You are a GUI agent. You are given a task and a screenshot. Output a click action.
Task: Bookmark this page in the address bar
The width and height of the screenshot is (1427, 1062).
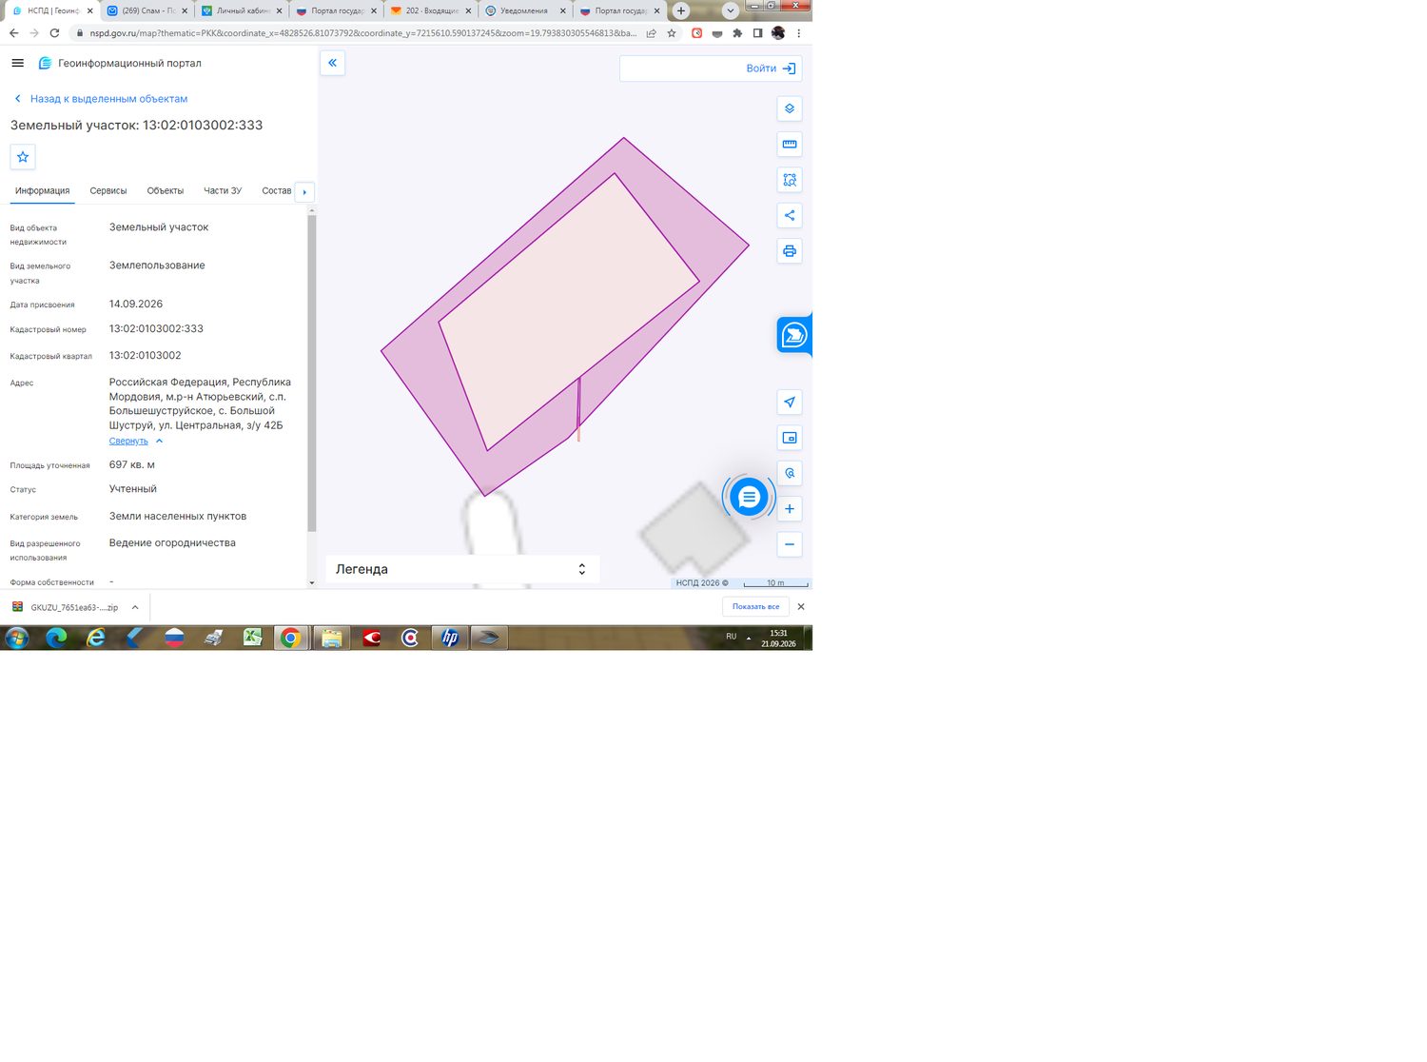(672, 33)
